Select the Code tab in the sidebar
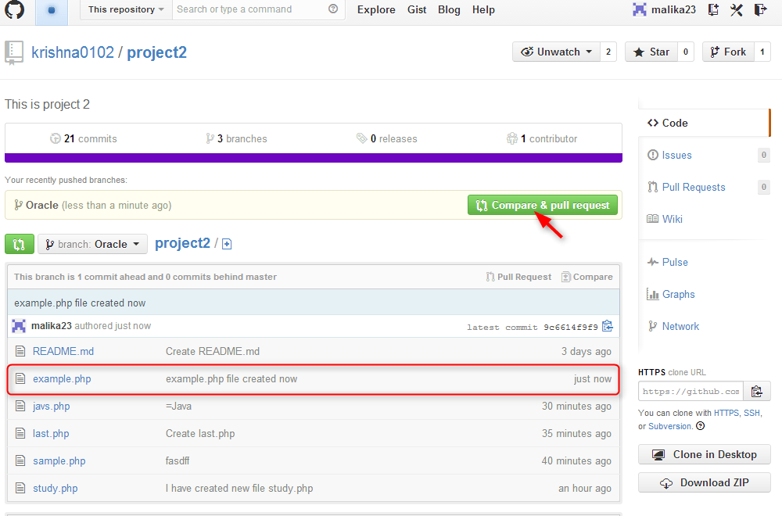Viewport: 782px width, 516px height. click(705, 124)
